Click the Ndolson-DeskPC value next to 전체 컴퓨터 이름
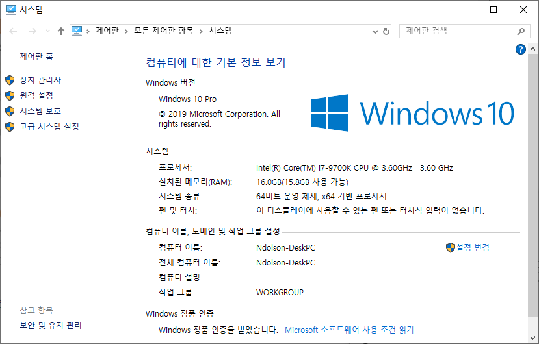Viewport: 539px width, 344px height. [285, 263]
